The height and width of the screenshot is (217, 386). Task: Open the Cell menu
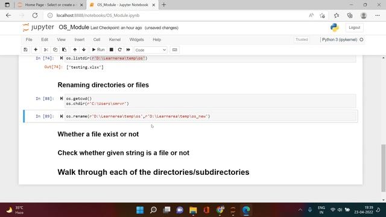point(96,40)
